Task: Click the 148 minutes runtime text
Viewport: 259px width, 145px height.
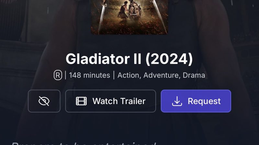Action: click(x=89, y=75)
